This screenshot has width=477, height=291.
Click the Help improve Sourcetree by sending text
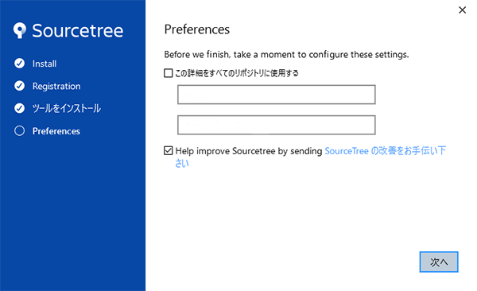tap(249, 151)
